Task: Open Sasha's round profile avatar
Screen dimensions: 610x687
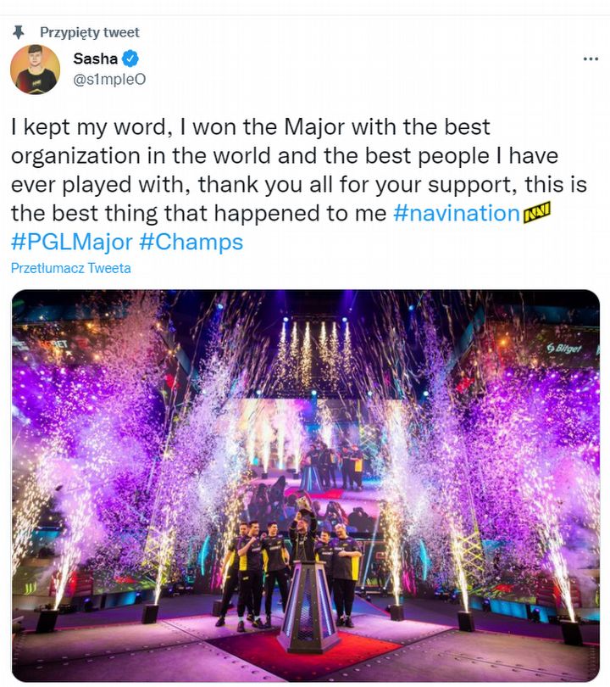Action: pos(35,70)
